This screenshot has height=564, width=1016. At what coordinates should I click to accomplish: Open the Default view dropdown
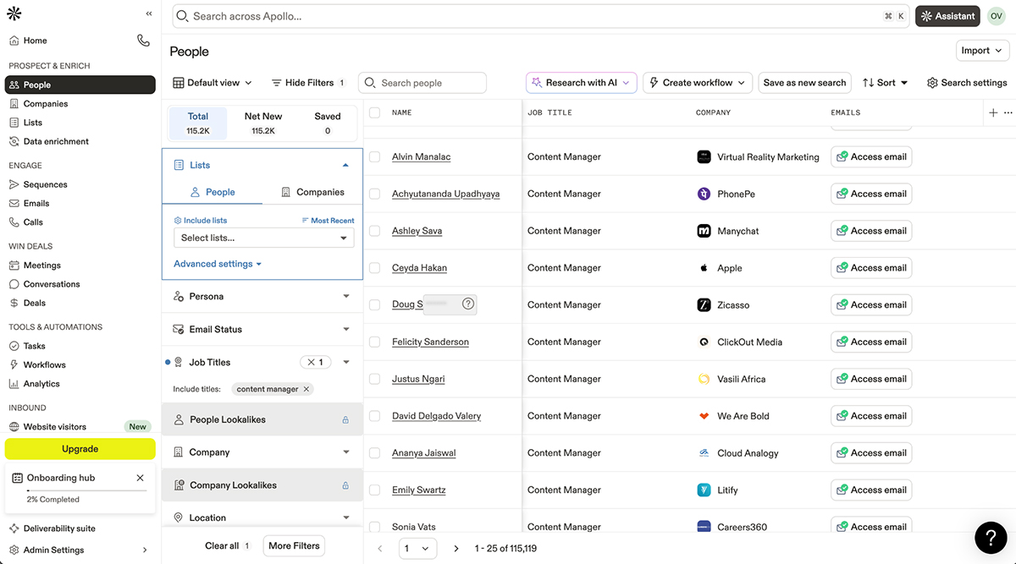tap(213, 83)
